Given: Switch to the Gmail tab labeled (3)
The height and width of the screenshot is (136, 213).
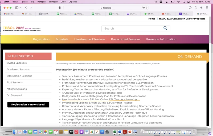Looking at the screenshot, I should pos(27,14).
